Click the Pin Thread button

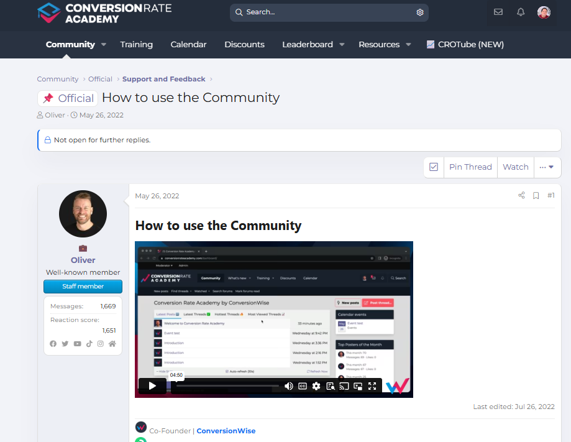470,167
